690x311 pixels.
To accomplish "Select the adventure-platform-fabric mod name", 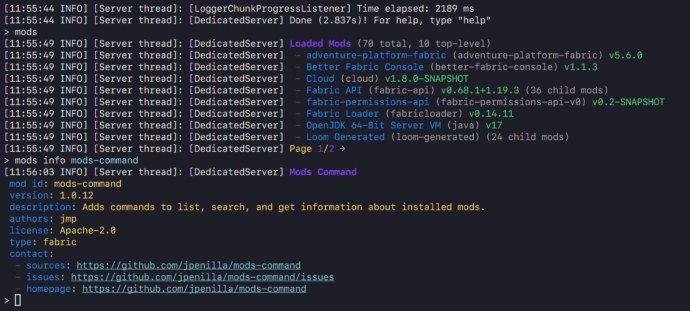I will [376, 56].
